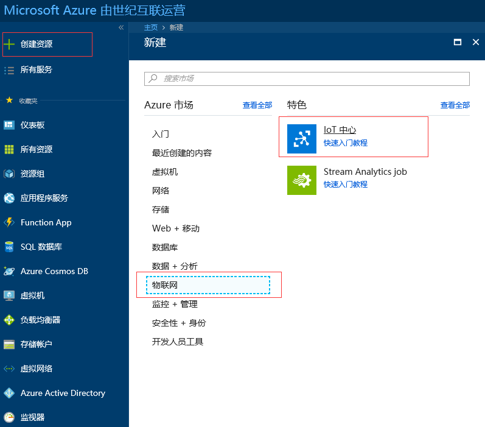Click the 负载均衡器 load balancer icon
This screenshot has height=427, width=485.
click(x=9, y=320)
